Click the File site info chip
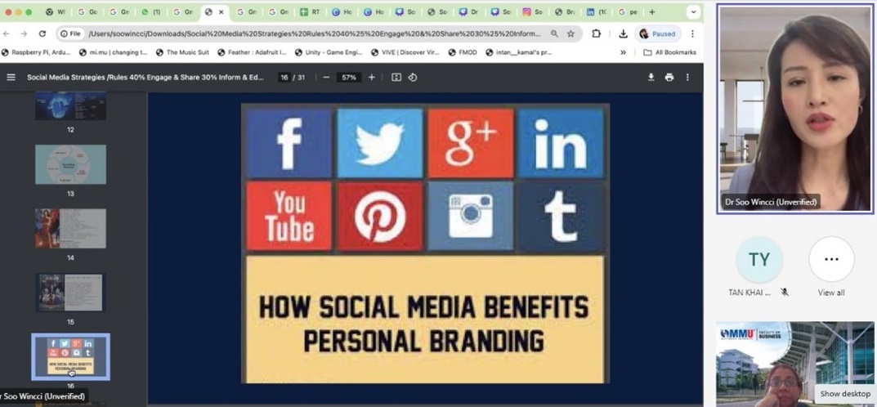Image resolution: width=877 pixels, height=407 pixels. point(71,34)
